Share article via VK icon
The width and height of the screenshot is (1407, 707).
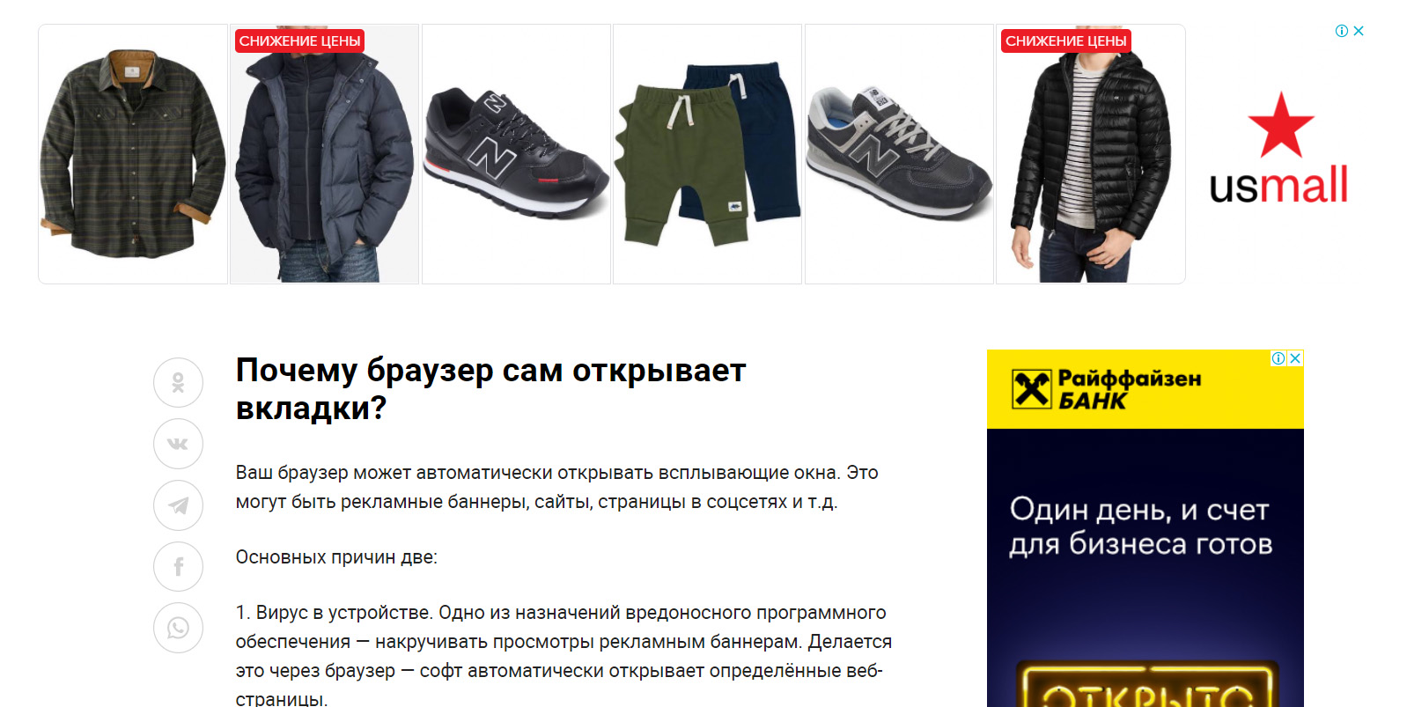[178, 444]
